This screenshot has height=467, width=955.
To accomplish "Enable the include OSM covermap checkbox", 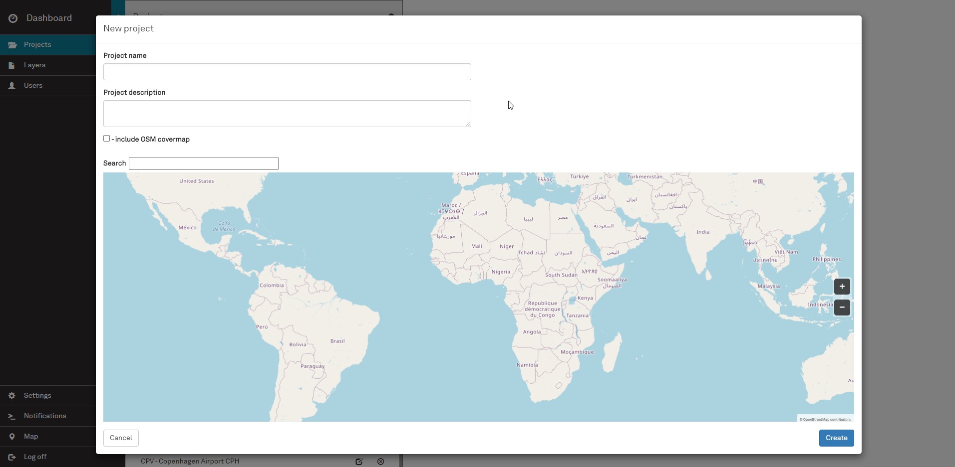I will (106, 139).
